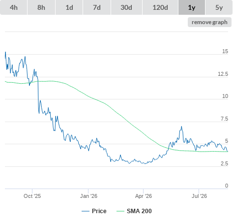Viewport: 233px width, 224px height.
Task: Open the 30d time range tab
Action: [126, 7]
